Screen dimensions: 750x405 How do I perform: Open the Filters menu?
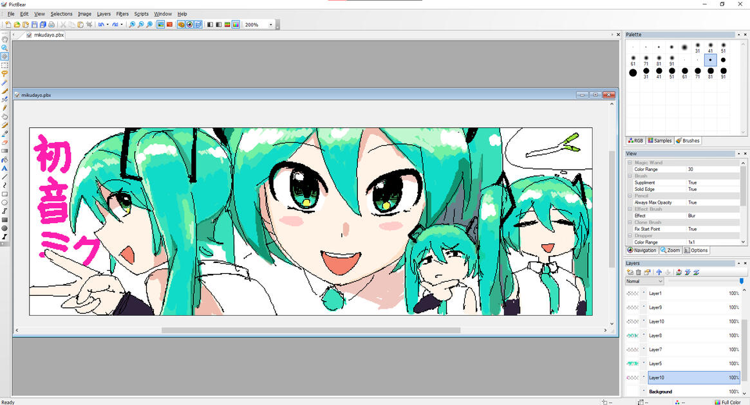[122, 14]
